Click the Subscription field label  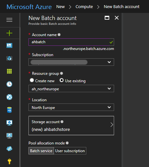tap(43, 55)
